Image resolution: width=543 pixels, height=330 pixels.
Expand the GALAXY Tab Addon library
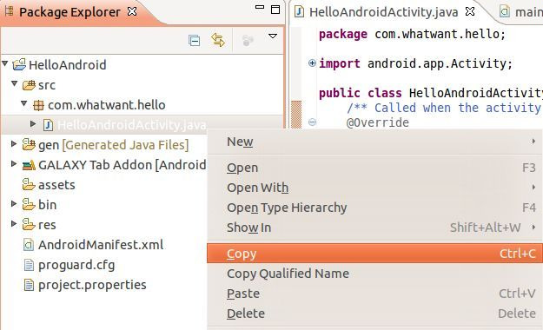click(x=14, y=163)
